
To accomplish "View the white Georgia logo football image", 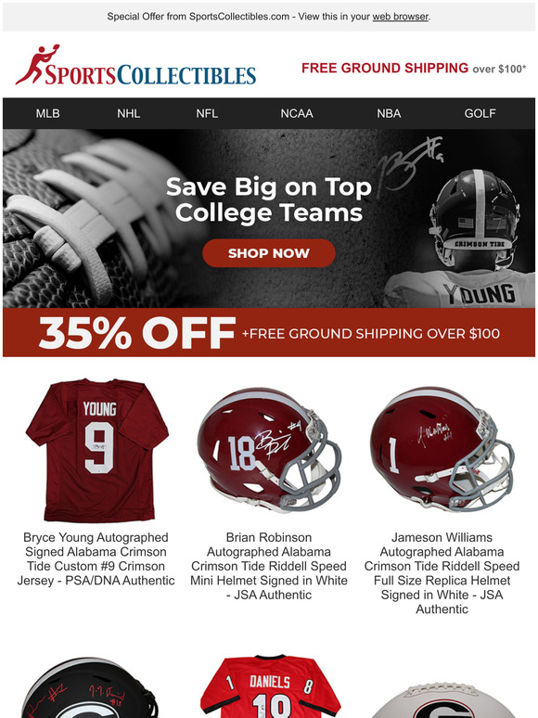I will tap(442, 700).
